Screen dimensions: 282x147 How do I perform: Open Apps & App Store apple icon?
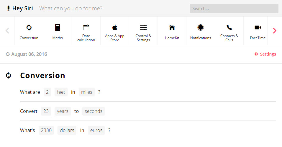click(115, 28)
